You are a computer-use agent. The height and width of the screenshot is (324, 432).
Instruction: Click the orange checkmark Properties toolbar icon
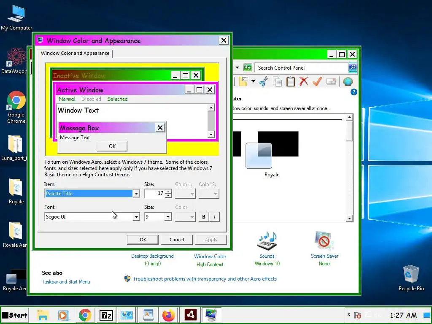317,81
